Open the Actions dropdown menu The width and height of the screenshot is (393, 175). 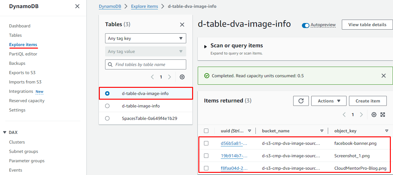[x=329, y=101]
